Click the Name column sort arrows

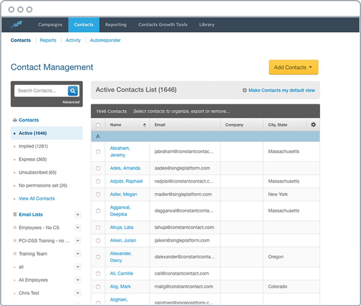coord(144,125)
